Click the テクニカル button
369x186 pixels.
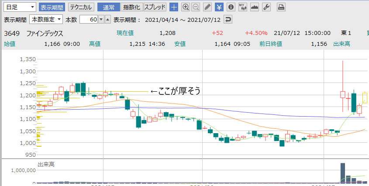pyautogui.click(x=81, y=7)
